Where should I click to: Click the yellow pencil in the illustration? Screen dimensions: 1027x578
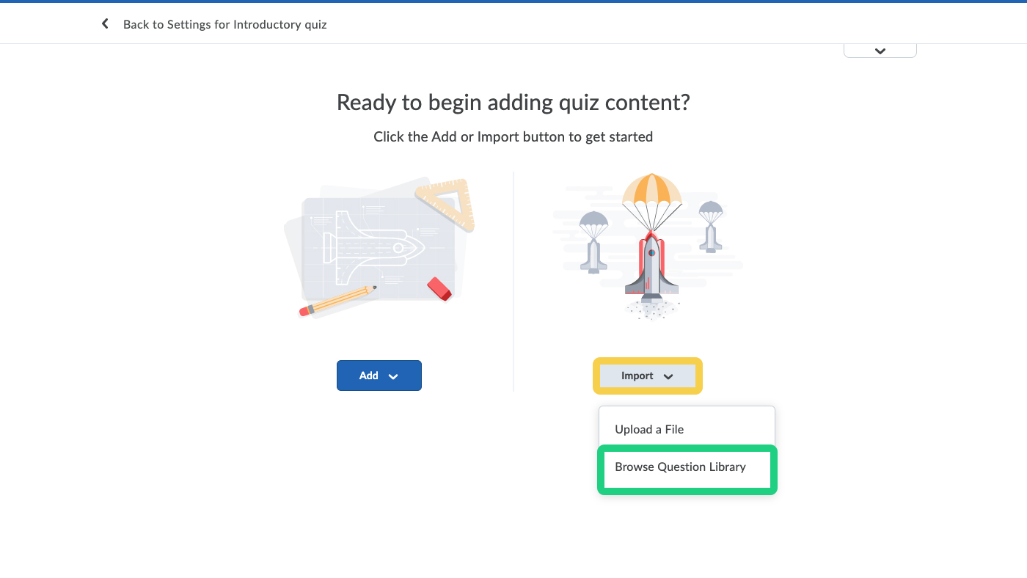coord(339,301)
